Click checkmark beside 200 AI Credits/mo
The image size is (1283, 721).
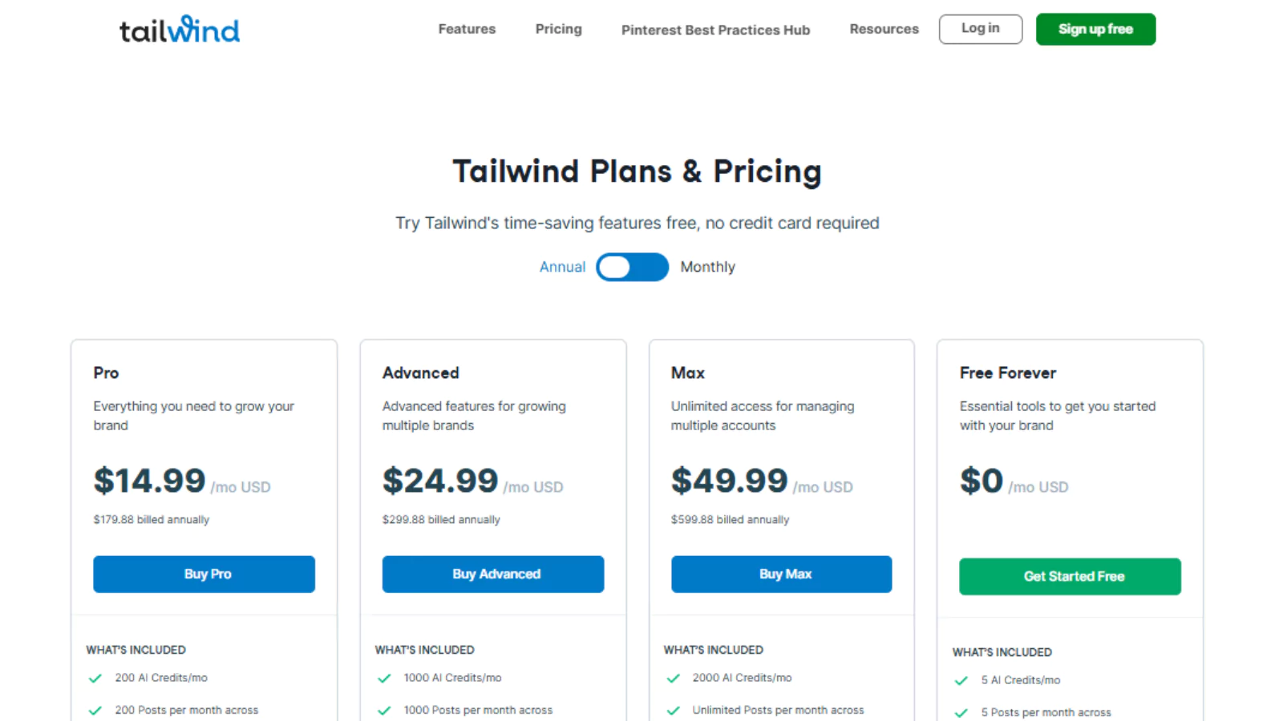pyautogui.click(x=95, y=679)
